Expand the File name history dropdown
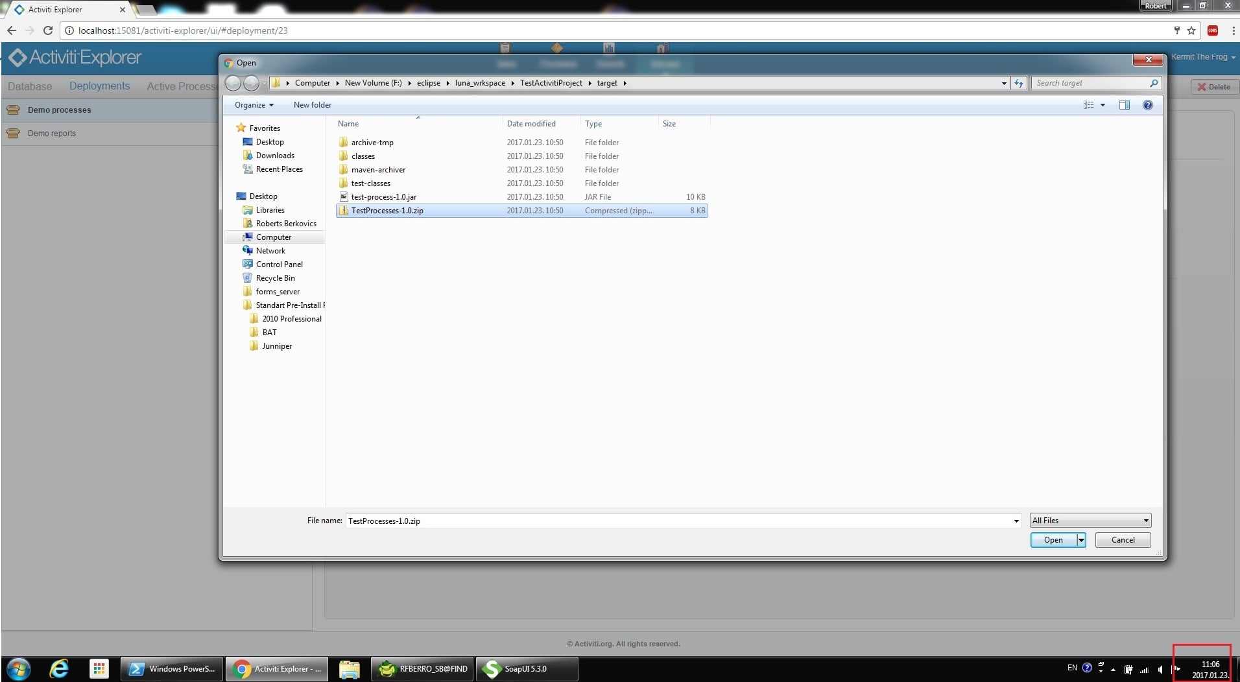1240x682 pixels. tap(1016, 521)
